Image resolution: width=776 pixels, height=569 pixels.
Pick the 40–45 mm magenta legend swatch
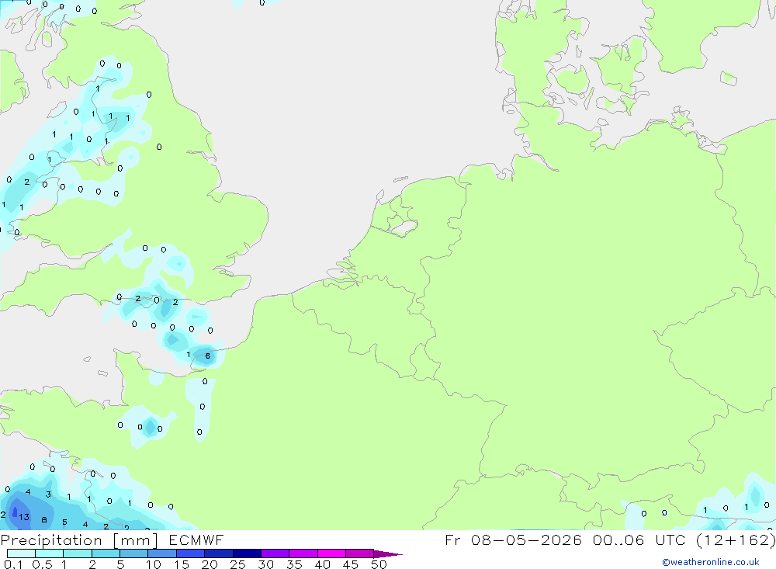tap(331, 553)
